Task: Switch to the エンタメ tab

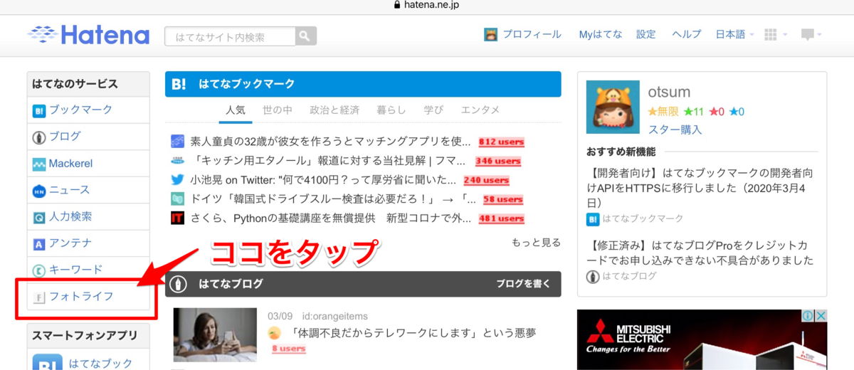Action: (480, 110)
